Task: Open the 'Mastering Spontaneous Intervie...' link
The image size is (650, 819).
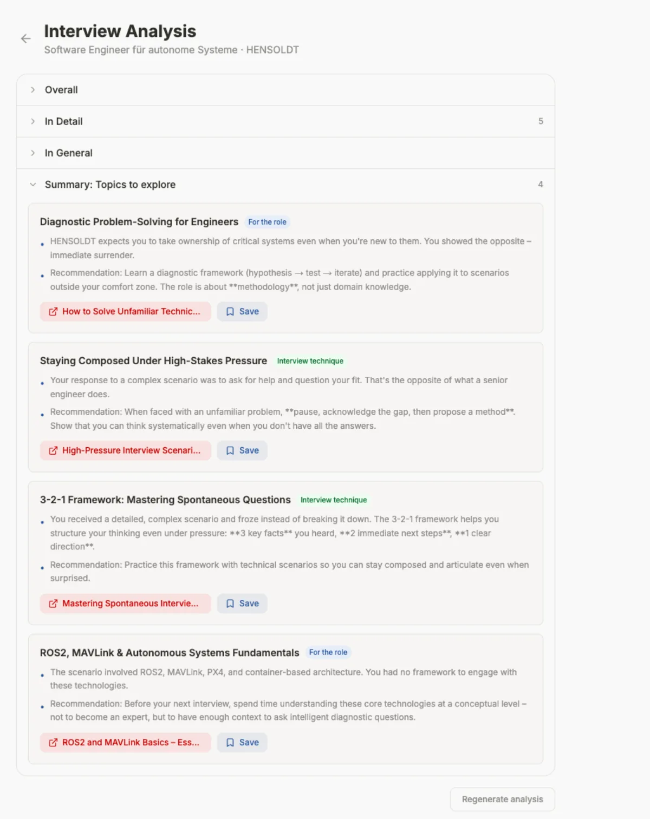Action: pos(125,604)
